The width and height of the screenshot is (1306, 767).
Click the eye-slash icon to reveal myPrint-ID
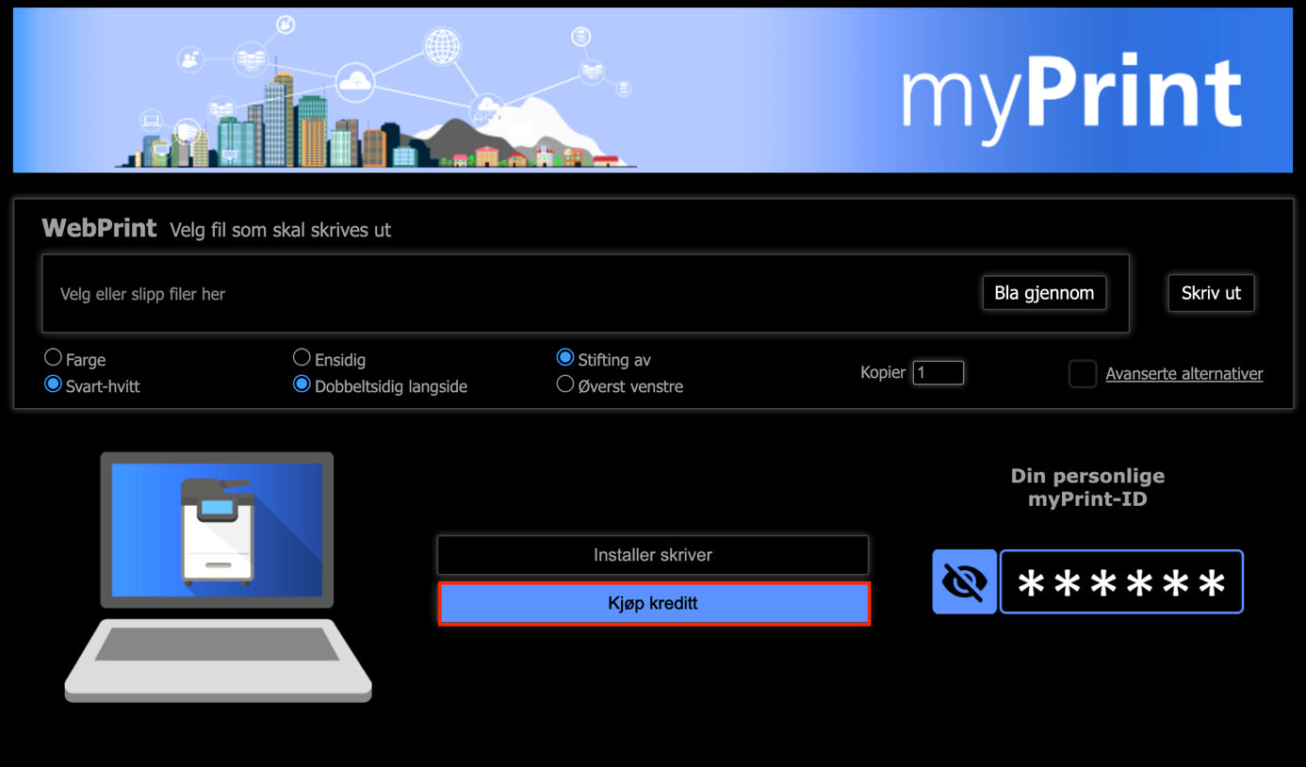964,581
